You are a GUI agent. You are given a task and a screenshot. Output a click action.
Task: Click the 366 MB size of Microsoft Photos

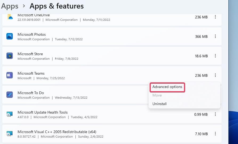[x=201, y=37]
